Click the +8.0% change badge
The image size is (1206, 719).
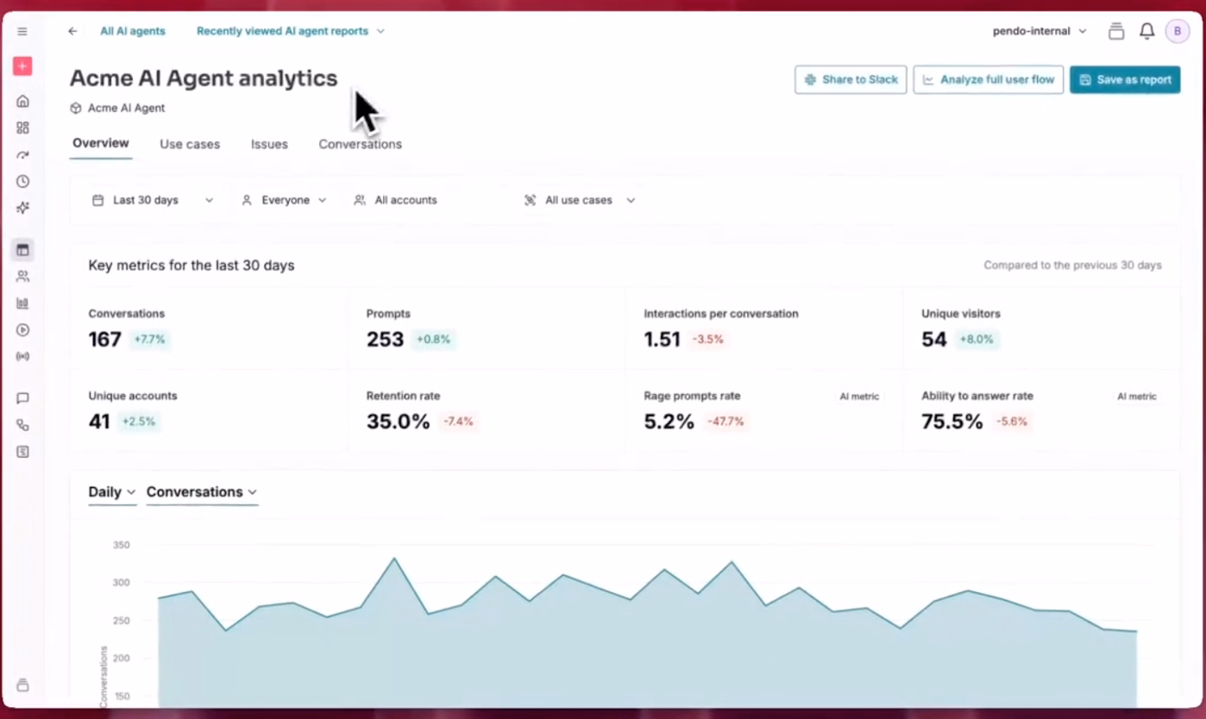click(976, 340)
